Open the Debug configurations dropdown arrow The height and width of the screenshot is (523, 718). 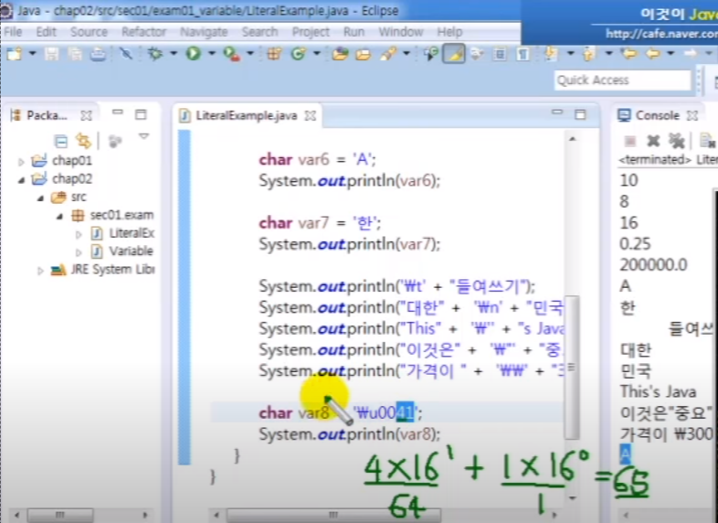174,54
